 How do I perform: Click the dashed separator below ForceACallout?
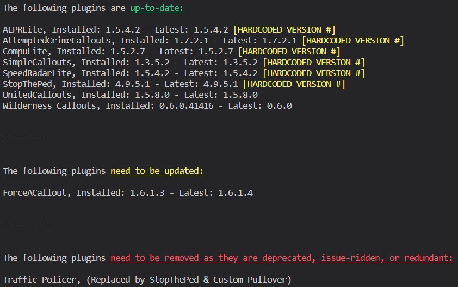[x=27, y=226]
